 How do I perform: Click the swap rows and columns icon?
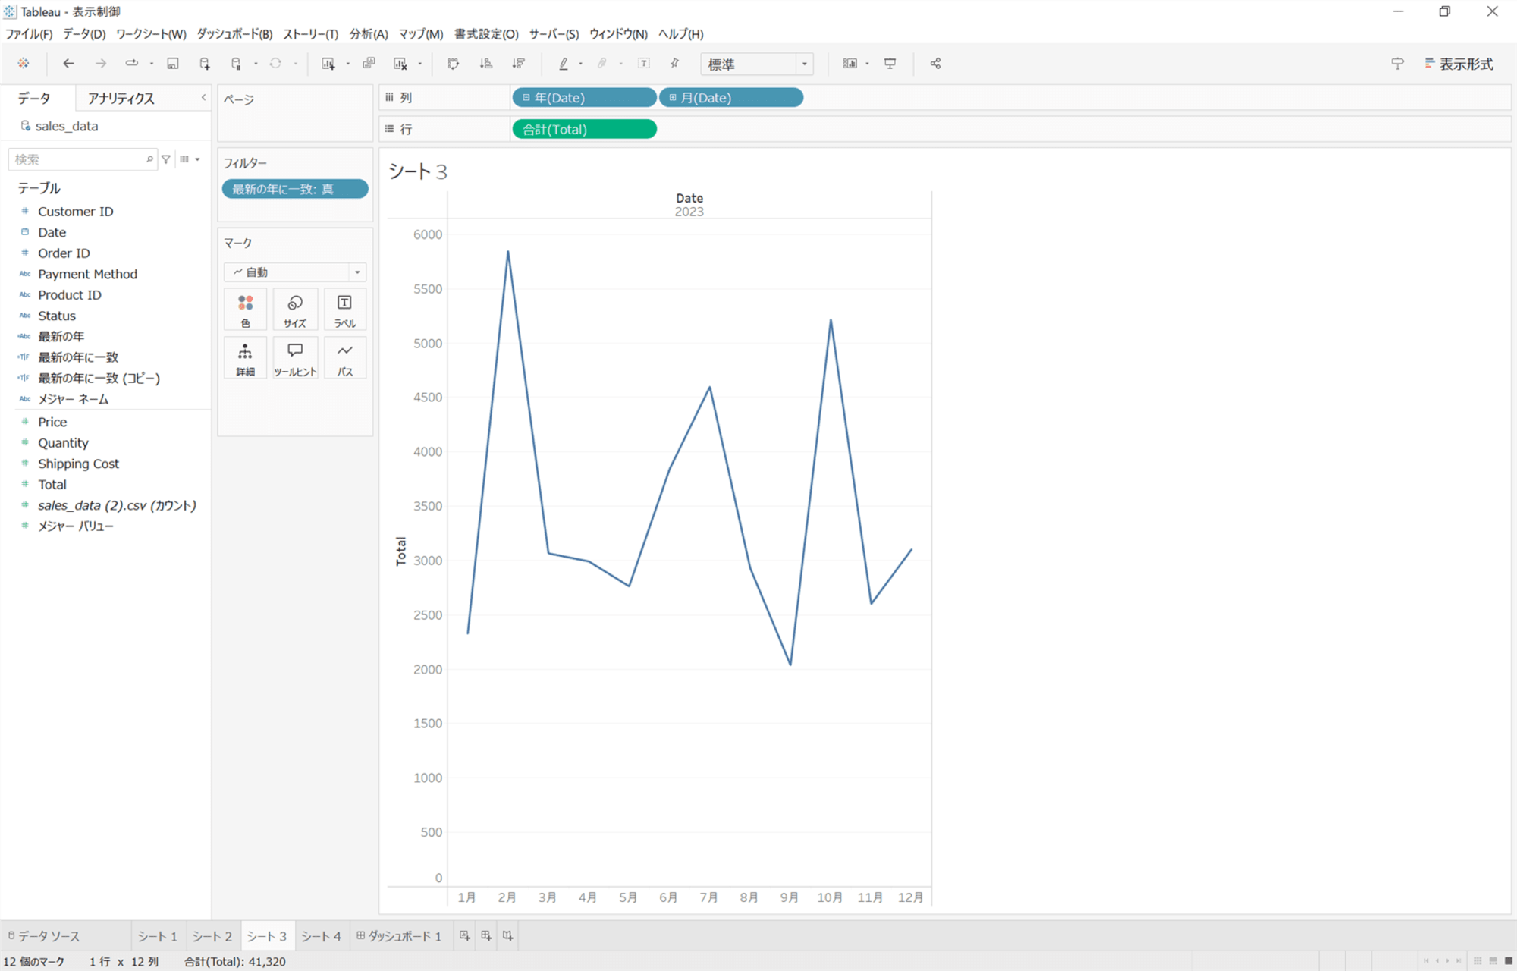point(454,64)
